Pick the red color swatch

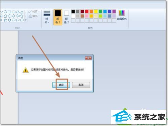(x=87, y=11)
